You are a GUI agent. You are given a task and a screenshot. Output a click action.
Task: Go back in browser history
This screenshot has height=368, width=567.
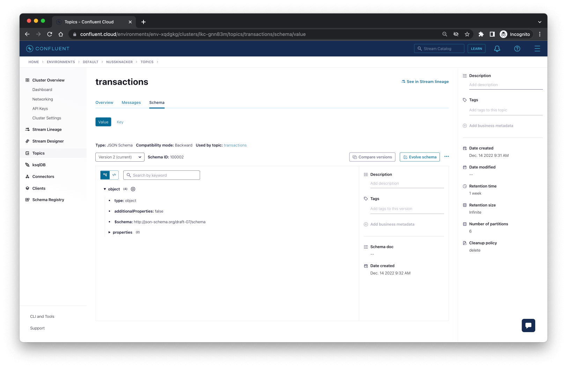(x=27, y=34)
